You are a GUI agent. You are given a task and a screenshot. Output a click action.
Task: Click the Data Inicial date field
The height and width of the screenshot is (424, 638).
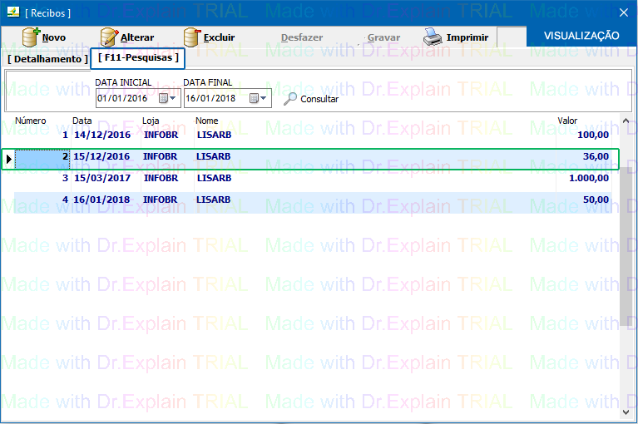pyautogui.click(x=126, y=98)
